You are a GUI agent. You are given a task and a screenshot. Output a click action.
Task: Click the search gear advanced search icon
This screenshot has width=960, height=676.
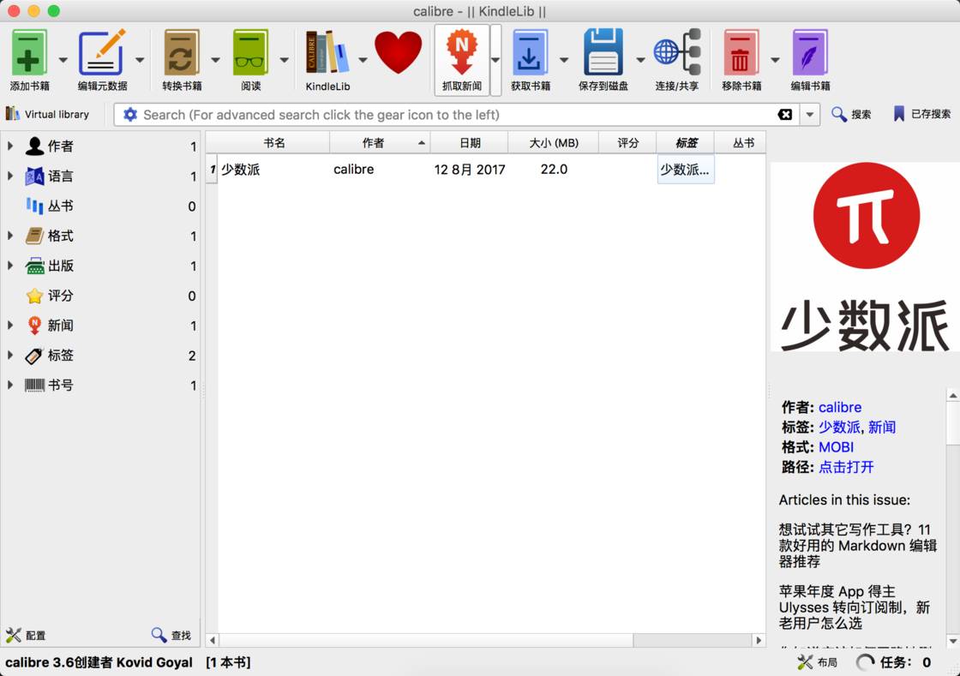[x=130, y=115]
